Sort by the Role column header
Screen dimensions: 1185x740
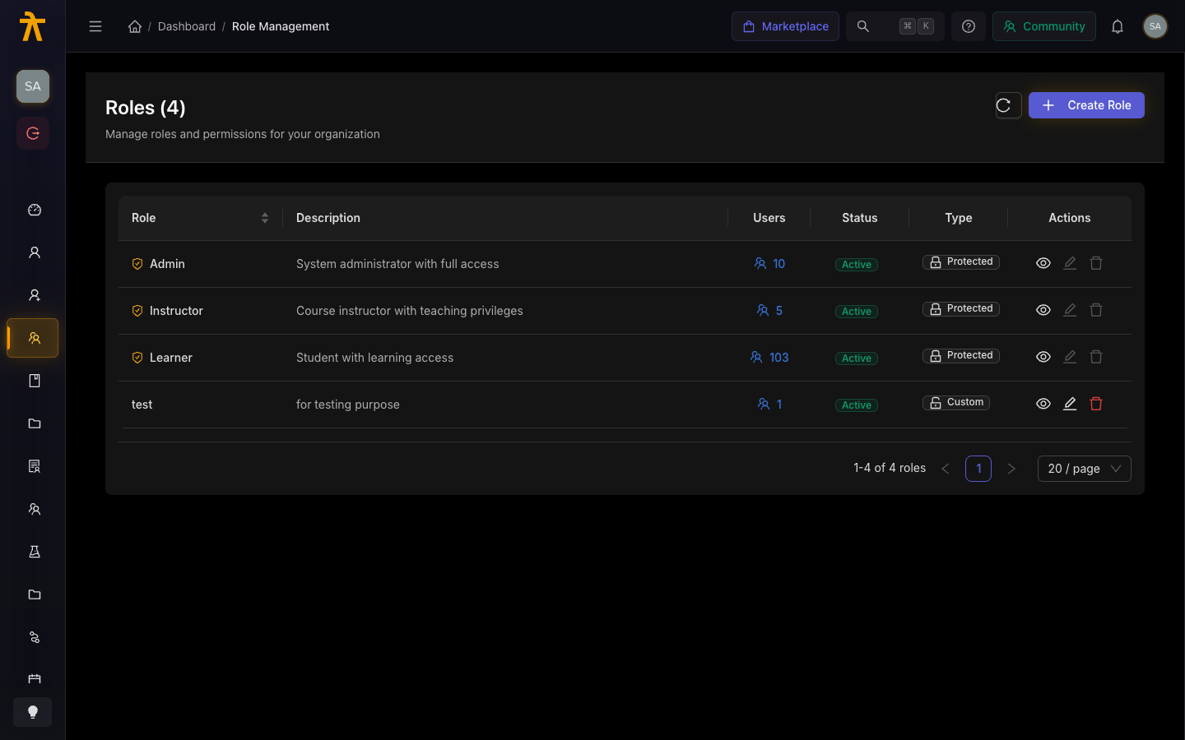tap(200, 218)
